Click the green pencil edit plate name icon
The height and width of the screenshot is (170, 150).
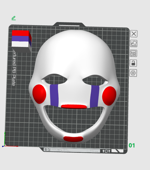pos(14,18)
